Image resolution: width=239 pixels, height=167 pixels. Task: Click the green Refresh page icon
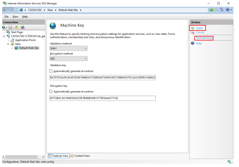(x=211, y=10)
